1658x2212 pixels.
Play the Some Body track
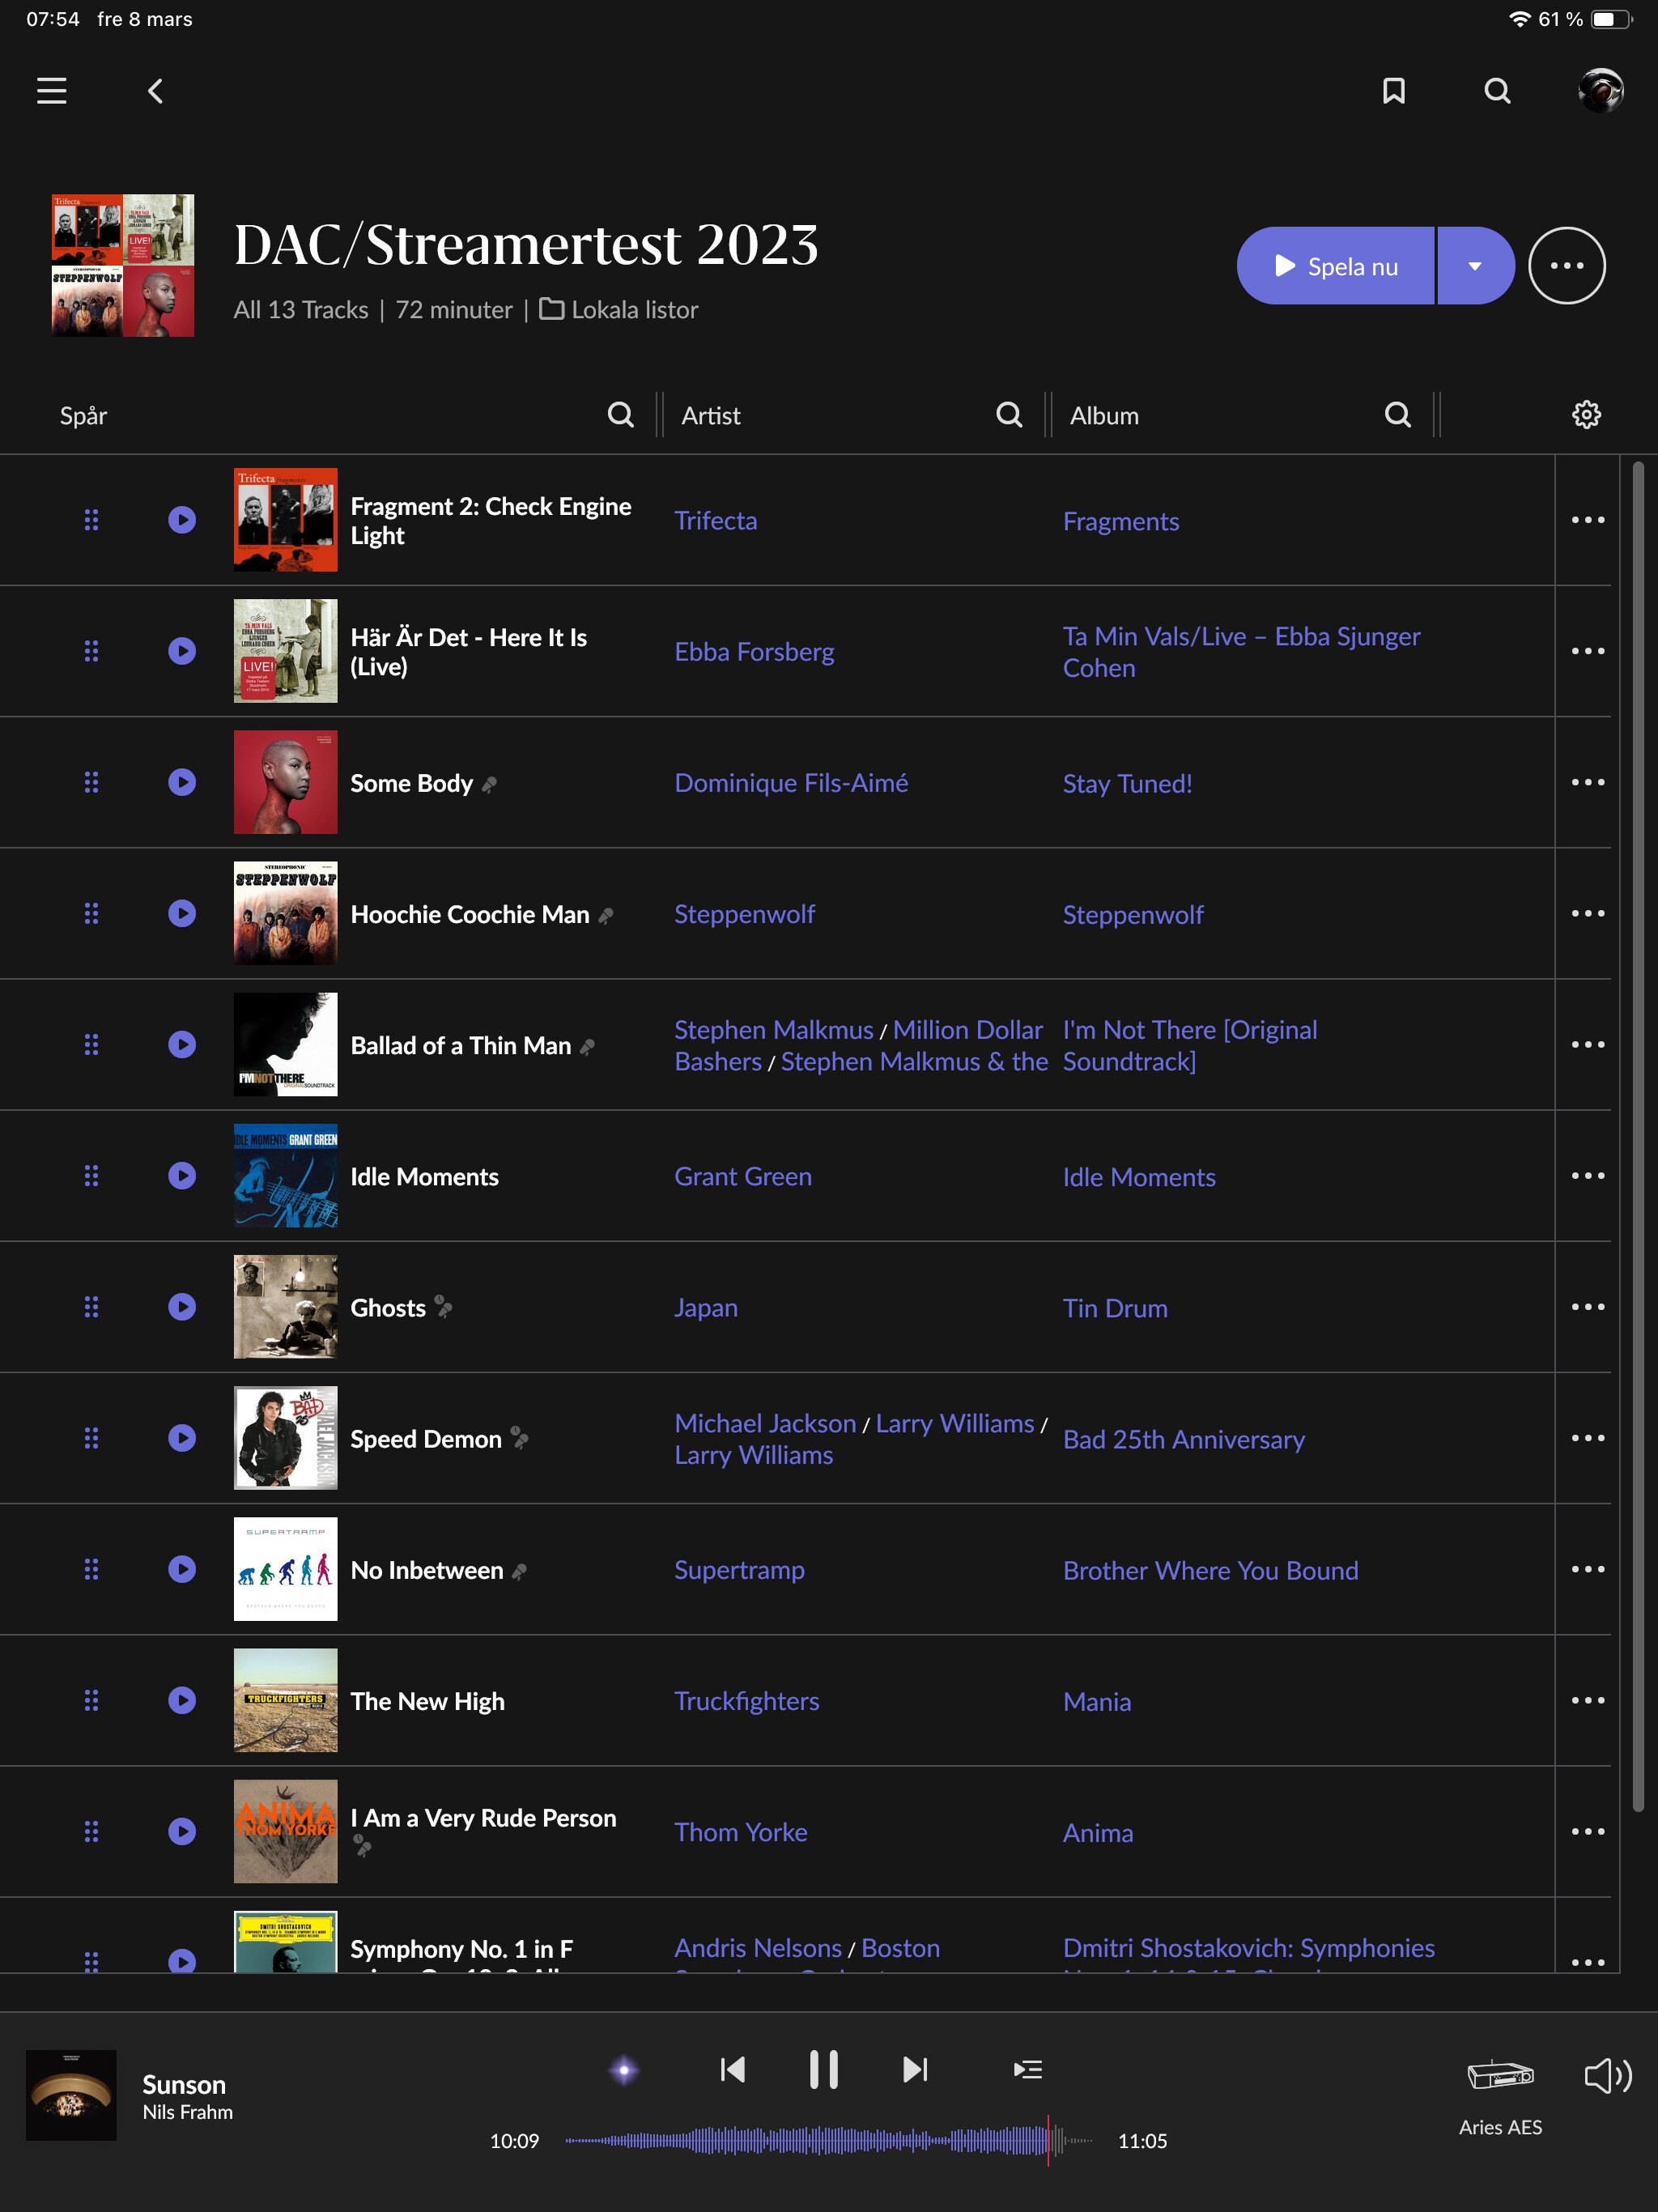pos(182,782)
